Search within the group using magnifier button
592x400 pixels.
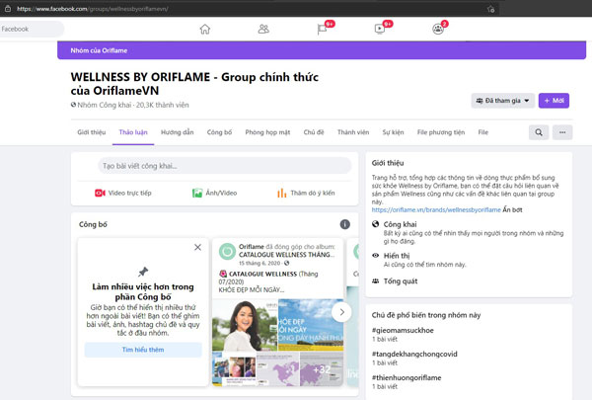click(x=539, y=132)
